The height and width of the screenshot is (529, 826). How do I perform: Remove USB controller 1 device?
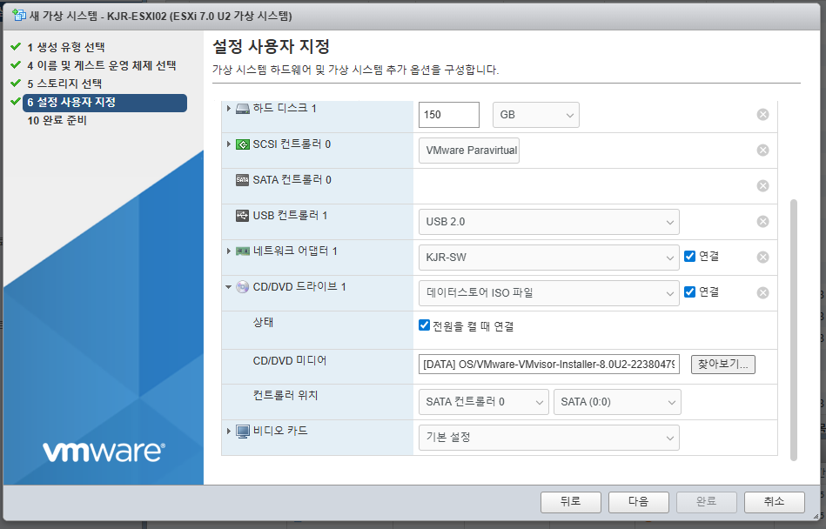tap(762, 222)
